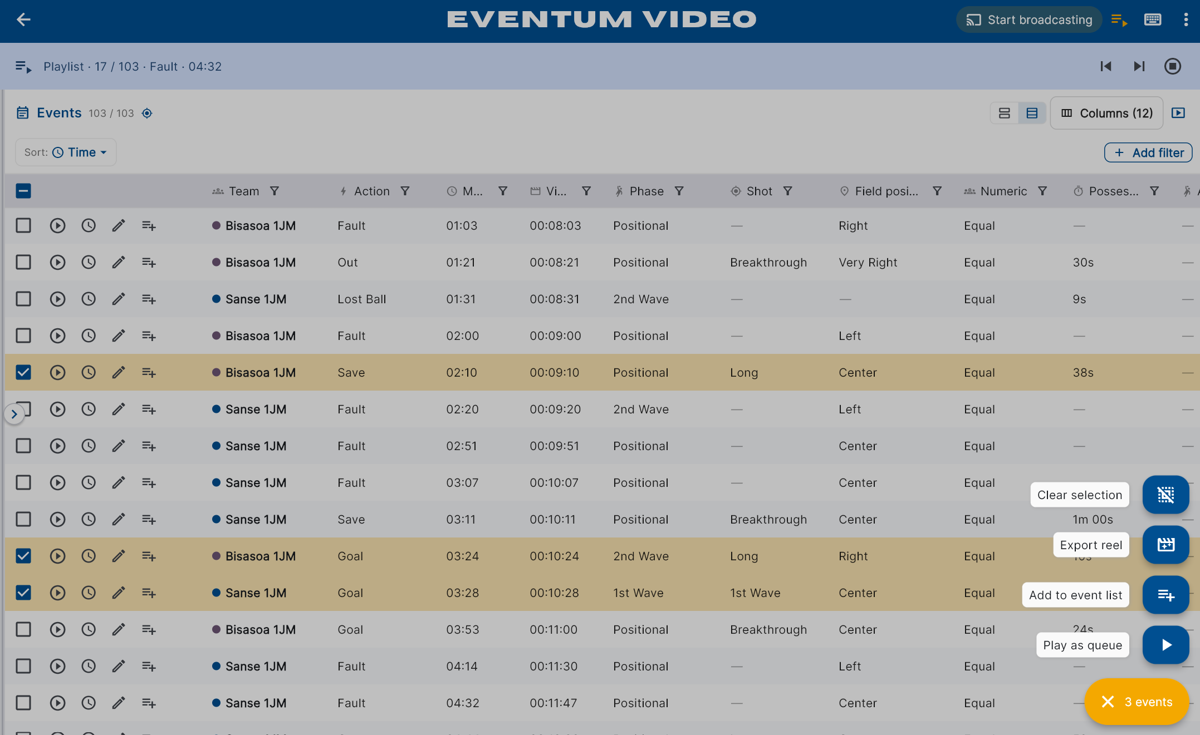
Task: Open the Shot column filter
Action: pyautogui.click(x=788, y=191)
